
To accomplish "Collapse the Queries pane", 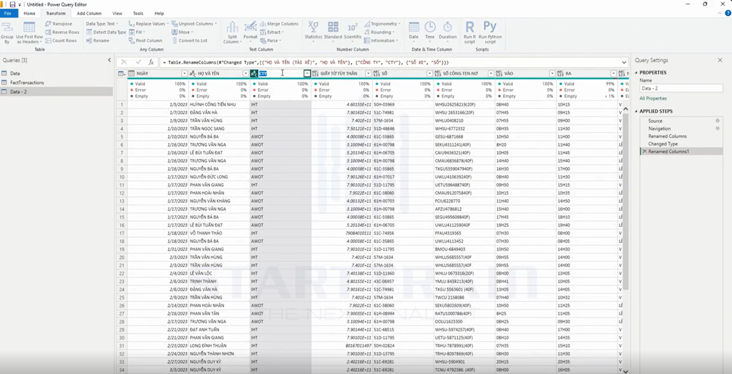I will point(109,60).
